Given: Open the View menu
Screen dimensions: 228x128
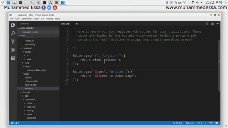Looking at the screenshot, I should click(x=36, y=18).
